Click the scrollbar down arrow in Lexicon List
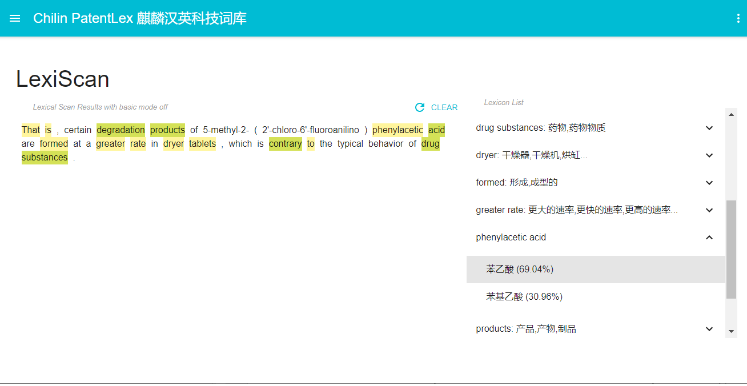The height and width of the screenshot is (386, 747). (731, 332)
